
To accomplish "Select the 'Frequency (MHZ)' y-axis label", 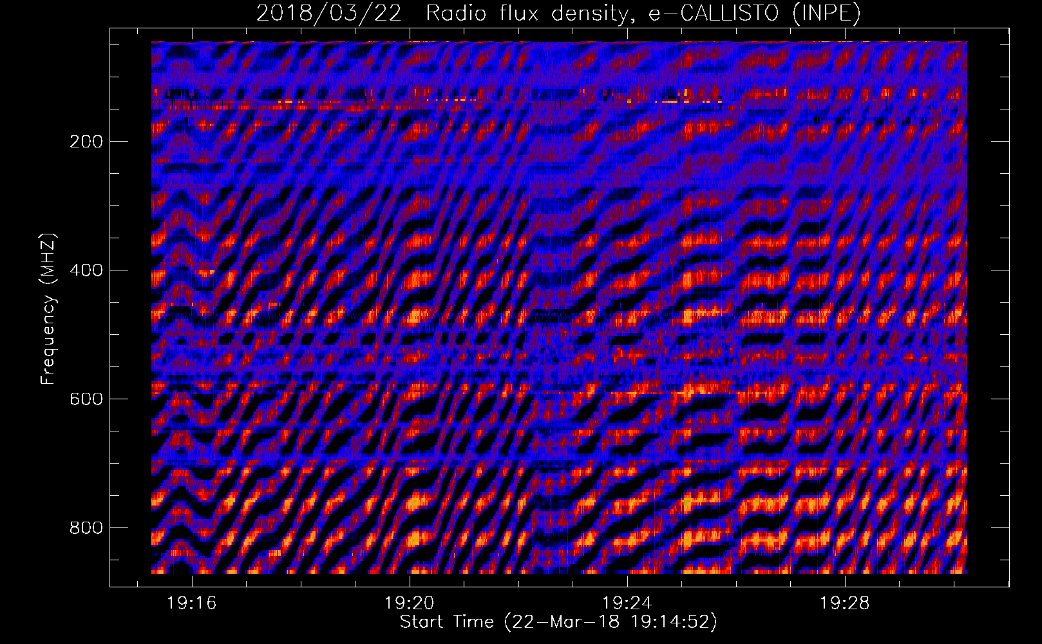I will click(48, 308).
